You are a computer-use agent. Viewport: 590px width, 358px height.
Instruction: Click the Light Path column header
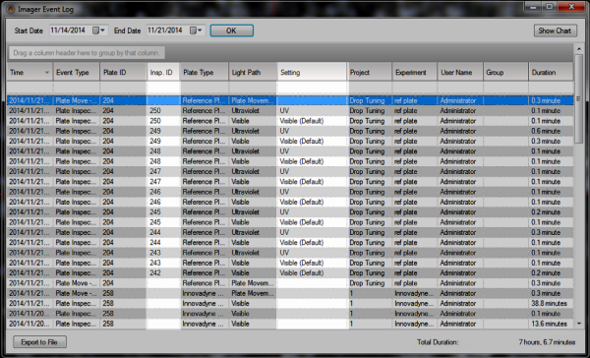point(253,72)
